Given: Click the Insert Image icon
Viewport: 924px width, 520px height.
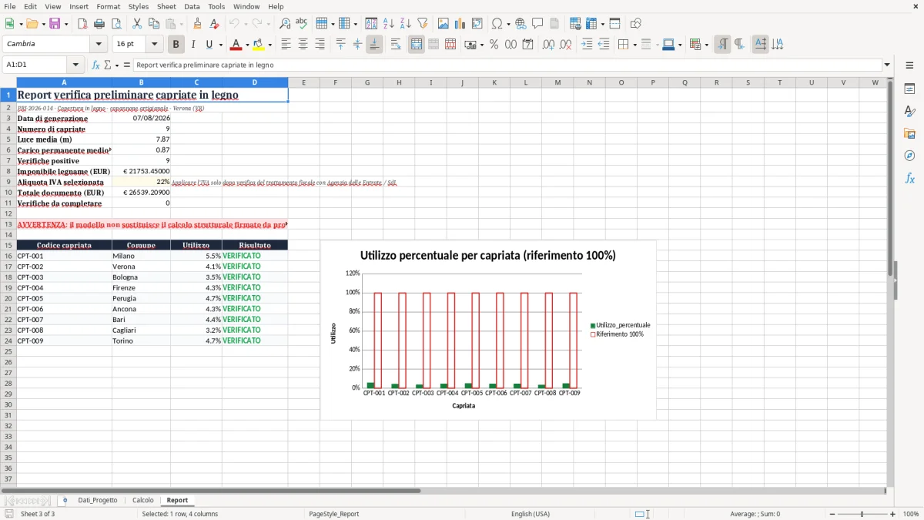Looking at the screenshot, I should click(x=443, y=24).
